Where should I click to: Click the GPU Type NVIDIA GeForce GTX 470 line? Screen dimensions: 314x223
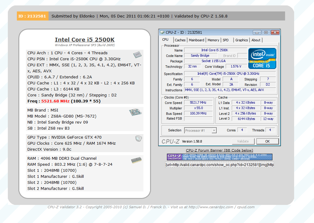pyautogui.click(x=64, y=137)
